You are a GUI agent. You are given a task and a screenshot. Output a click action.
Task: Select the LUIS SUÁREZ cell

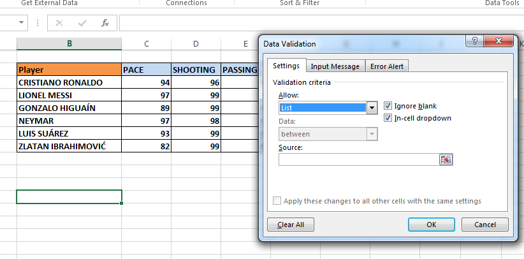coord(69,133)
